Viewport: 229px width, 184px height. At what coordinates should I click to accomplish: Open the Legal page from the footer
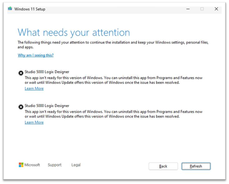pyautogui.click(x=76, y=165)
